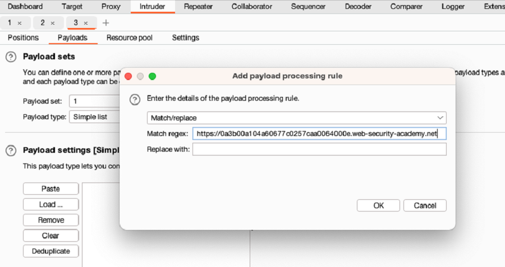Screen dimensions: 505x267
Task: Close Intruder tab 2 with its x
Action: (53, 23)
